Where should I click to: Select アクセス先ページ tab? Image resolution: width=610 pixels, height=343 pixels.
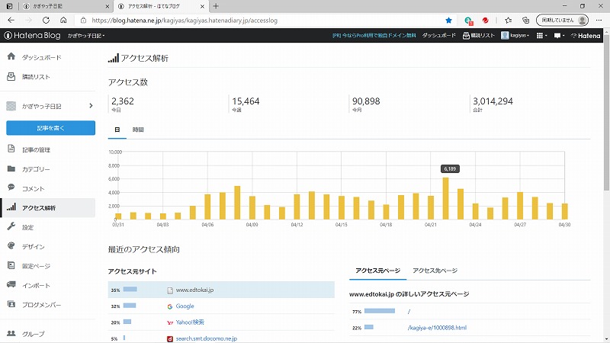(435, 271)
